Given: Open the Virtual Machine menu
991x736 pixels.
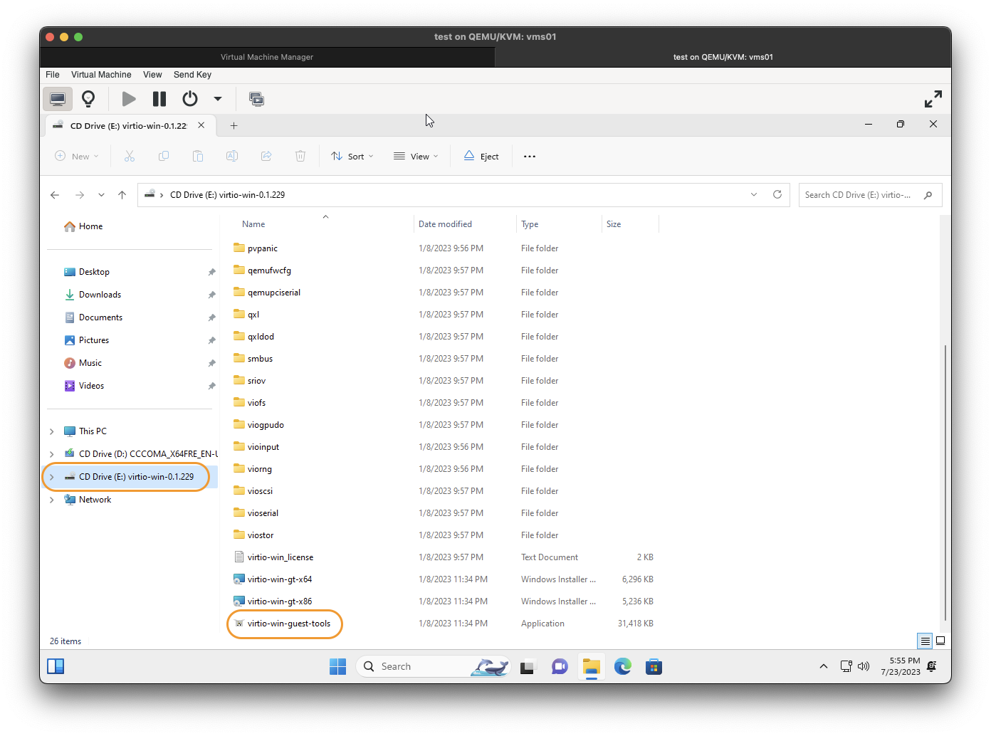Looking at the screenshot, I should click(101, 75).
